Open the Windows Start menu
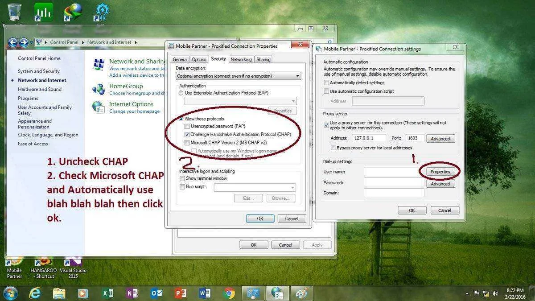The width and height of the screenshot is (535, 301). click(x=11, y=293)
